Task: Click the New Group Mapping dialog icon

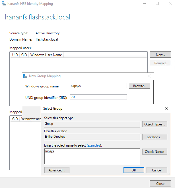Action: point(25,76)
